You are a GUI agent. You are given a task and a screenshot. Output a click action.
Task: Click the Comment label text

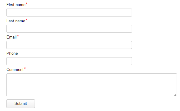point(15,70)
